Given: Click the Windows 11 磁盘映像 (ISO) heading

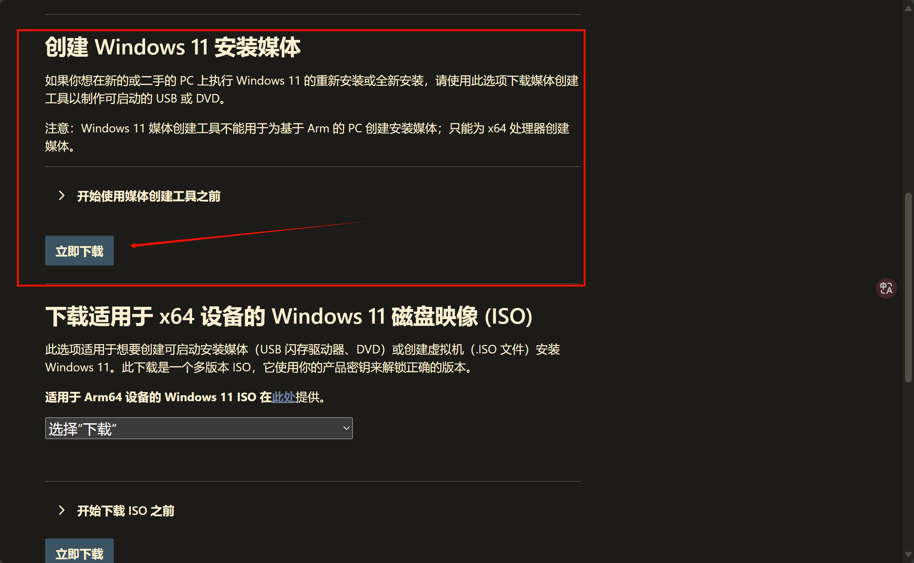Looking at the screenshot, I should (288, 317).
